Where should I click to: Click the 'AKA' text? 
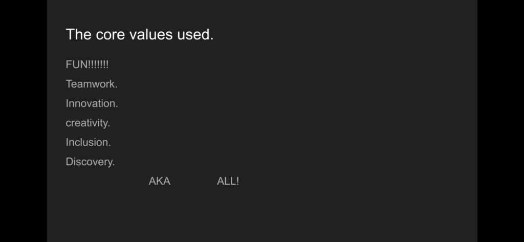coord(160,181)
